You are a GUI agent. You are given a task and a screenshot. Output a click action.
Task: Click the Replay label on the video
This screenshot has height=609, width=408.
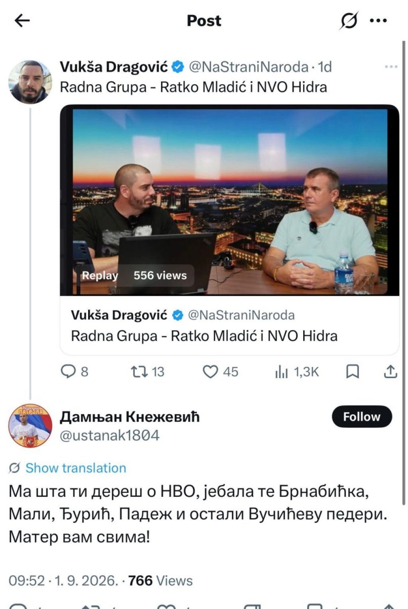coord(100,275)
